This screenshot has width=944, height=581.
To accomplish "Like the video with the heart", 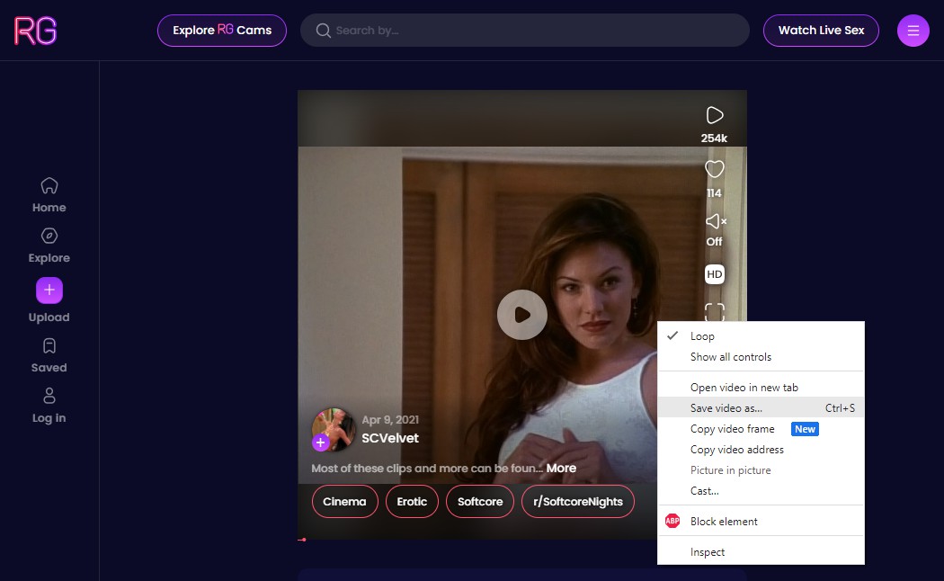I will 714,169.
